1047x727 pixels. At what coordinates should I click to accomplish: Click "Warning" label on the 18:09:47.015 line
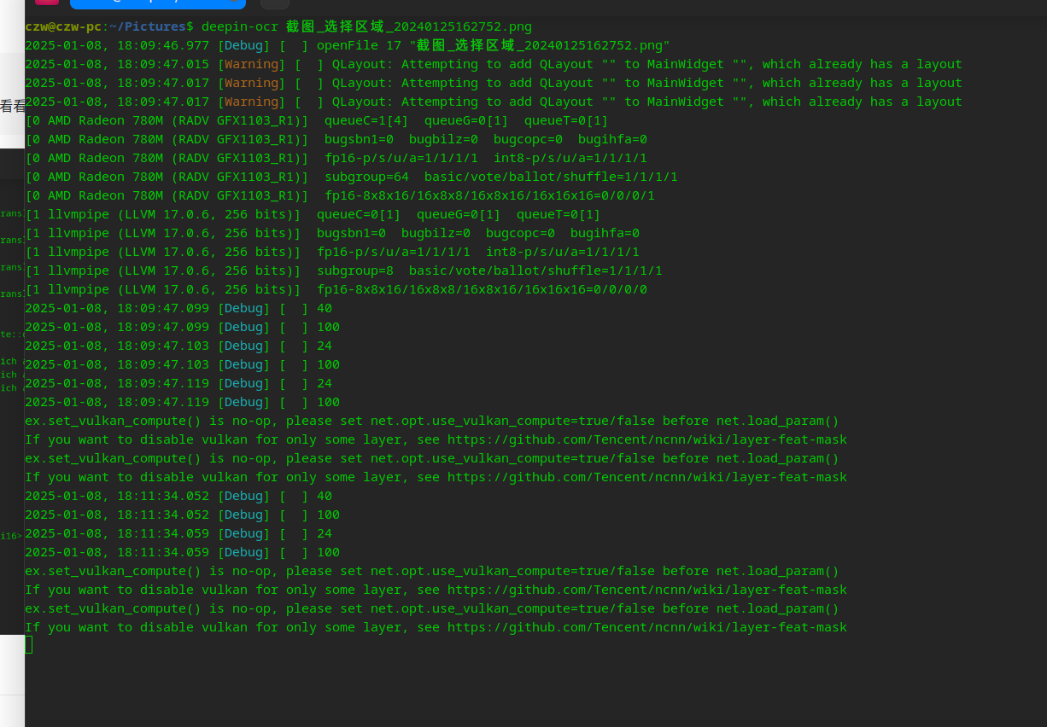pos(251,64)
